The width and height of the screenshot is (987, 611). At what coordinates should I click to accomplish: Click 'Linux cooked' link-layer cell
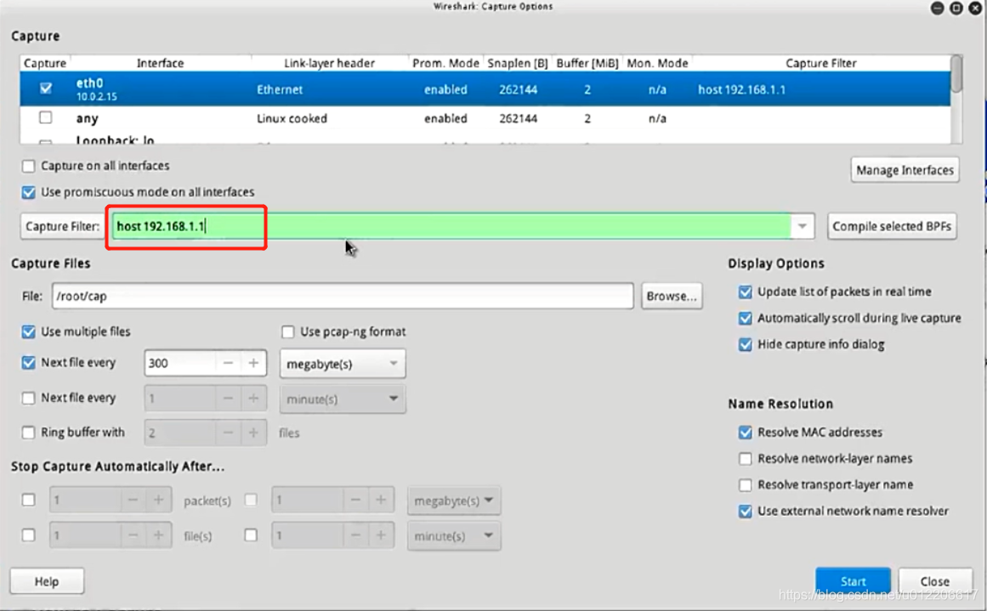click(x=292, y=118)
